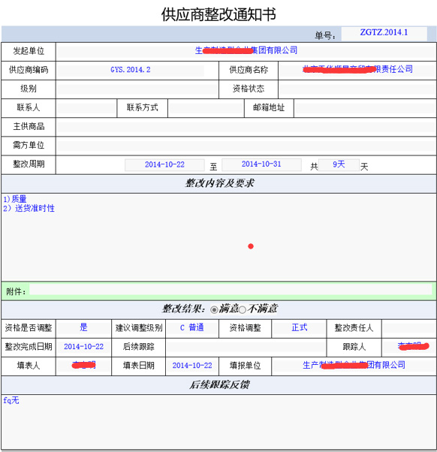Click the empty 联系方式 field
The width and height of the screenshot is (437, 452).
[206, 108]
